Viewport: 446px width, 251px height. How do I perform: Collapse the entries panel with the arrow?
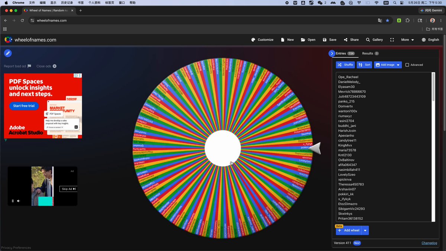pyautogui.click(x=332, y=54)
